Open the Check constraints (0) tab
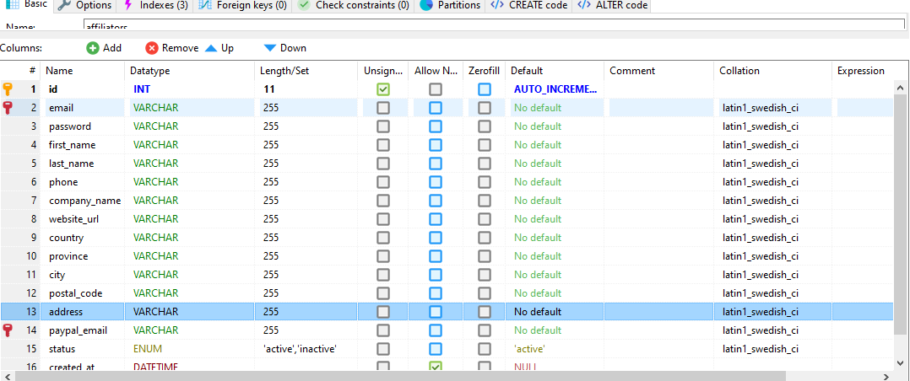The image size is (910, 381). (354, 5)
